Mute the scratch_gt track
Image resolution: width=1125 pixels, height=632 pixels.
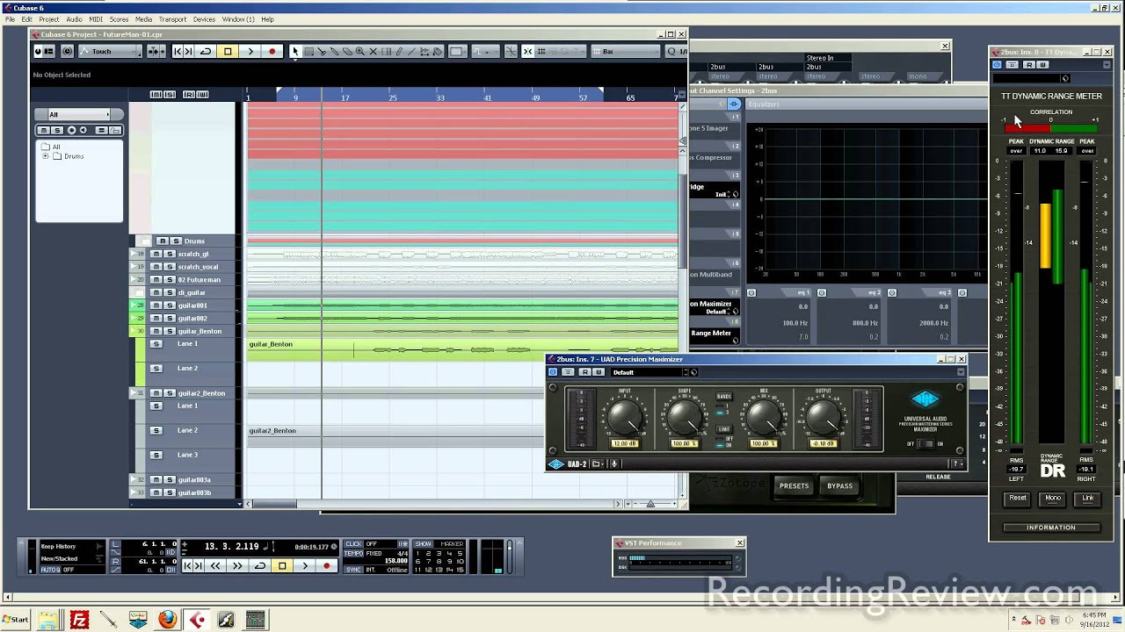coord(156,254)
